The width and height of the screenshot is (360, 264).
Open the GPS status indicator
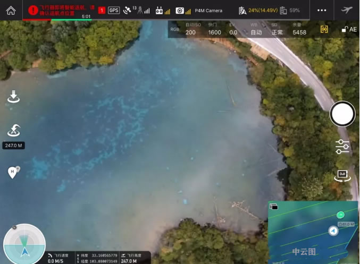click(114, 10)
